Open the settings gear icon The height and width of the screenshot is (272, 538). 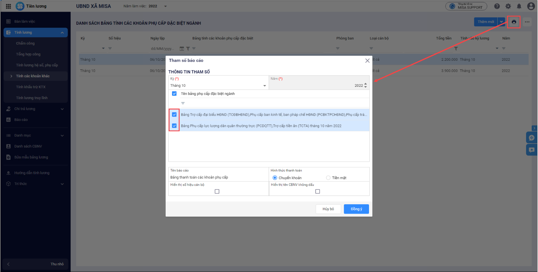[x=508, y=6]
